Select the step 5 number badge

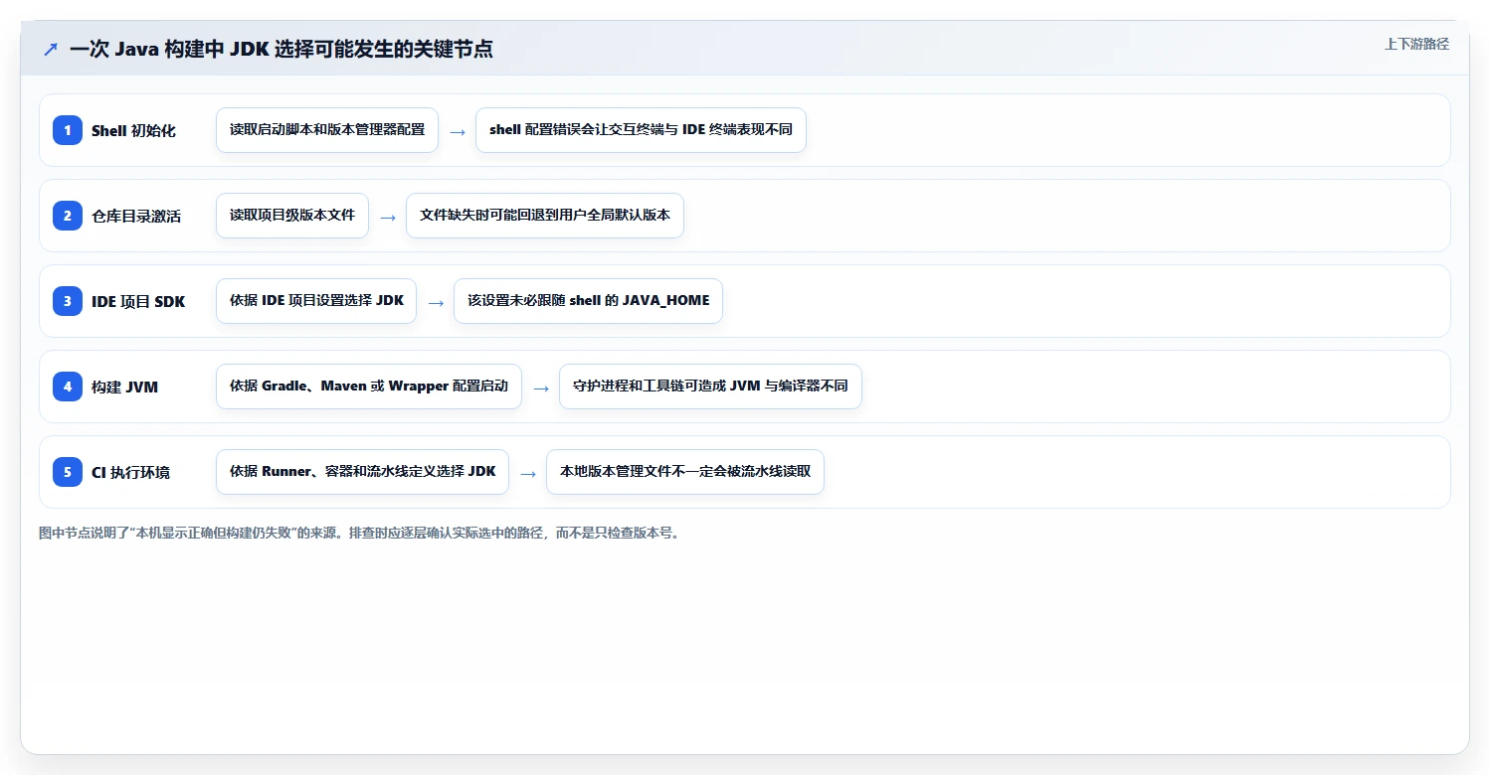(x=68, y=472)
